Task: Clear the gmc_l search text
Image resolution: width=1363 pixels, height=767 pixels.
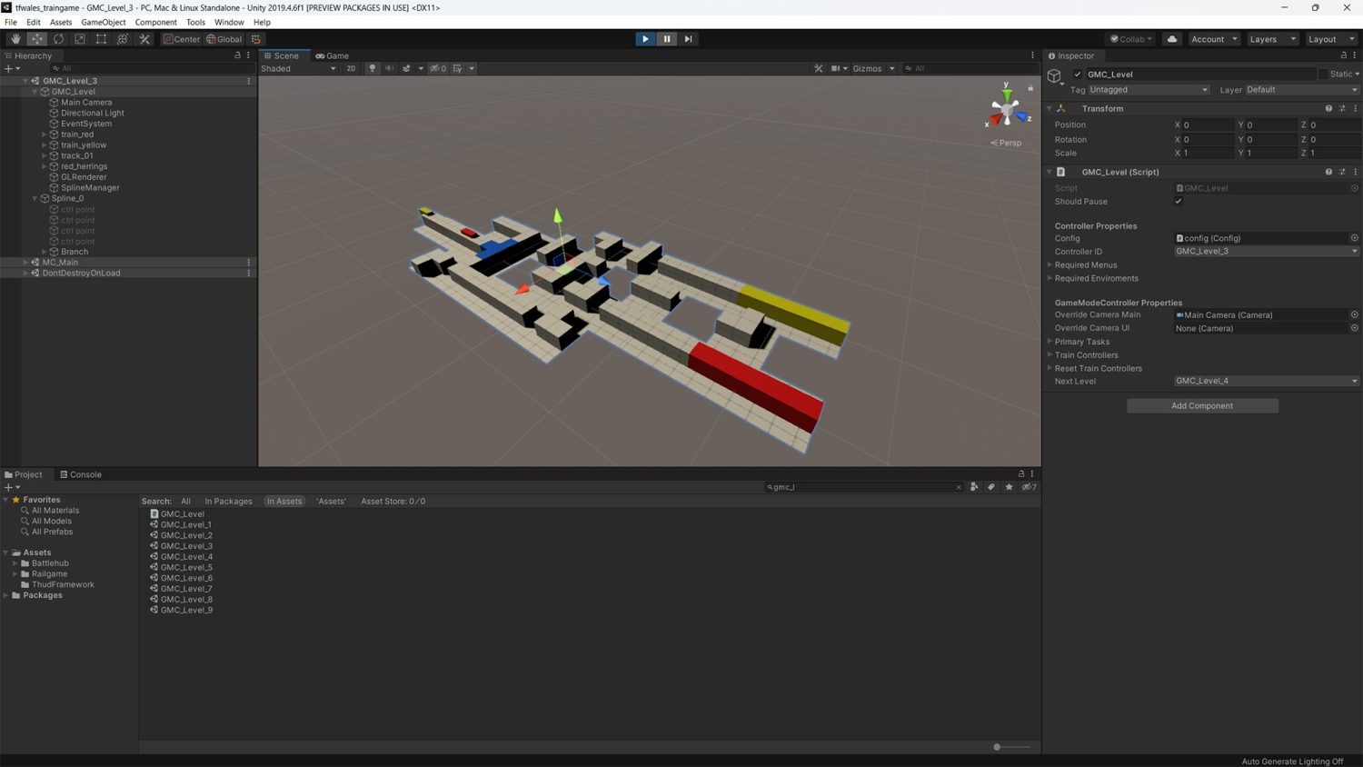Action: coord(958,487)
